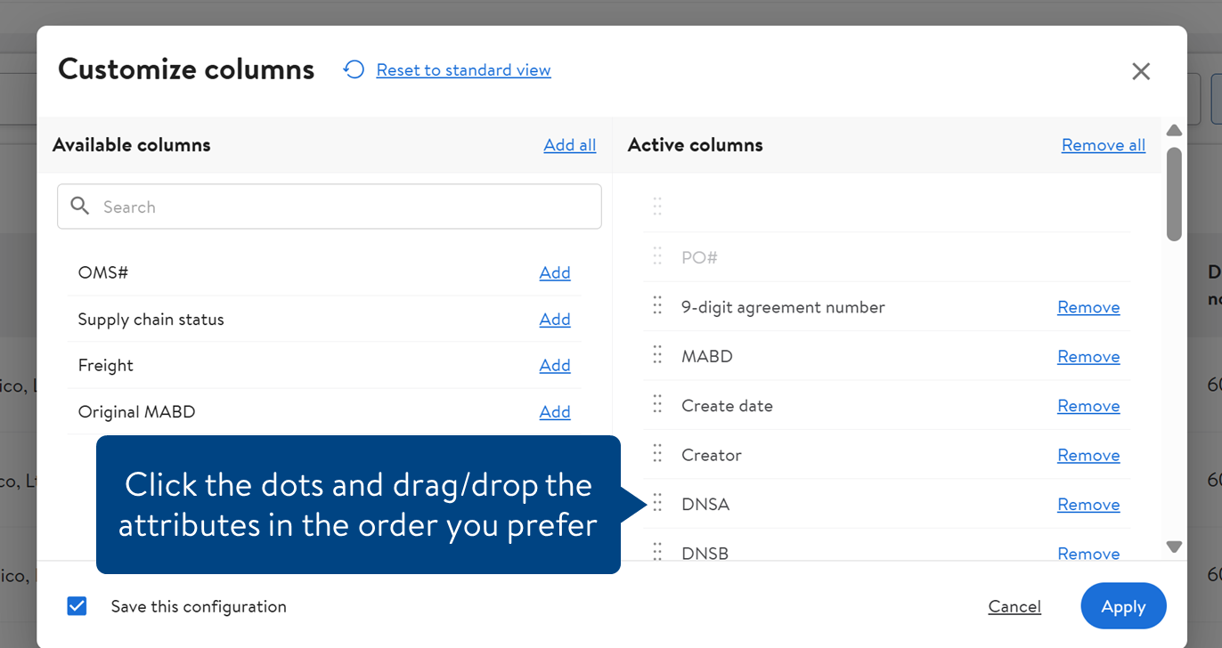The width and height of the screenshot is (1222, 648).
Task: Select the Creator row text
Action: [x=712, y=455]
